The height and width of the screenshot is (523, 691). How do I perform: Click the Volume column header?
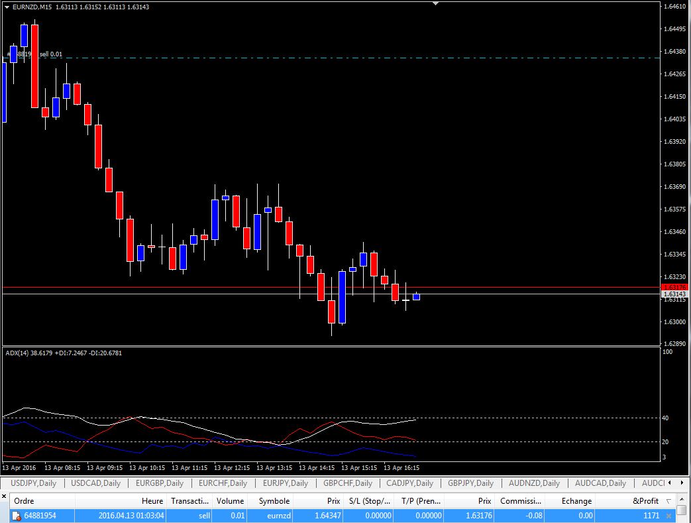pos(231,501)
